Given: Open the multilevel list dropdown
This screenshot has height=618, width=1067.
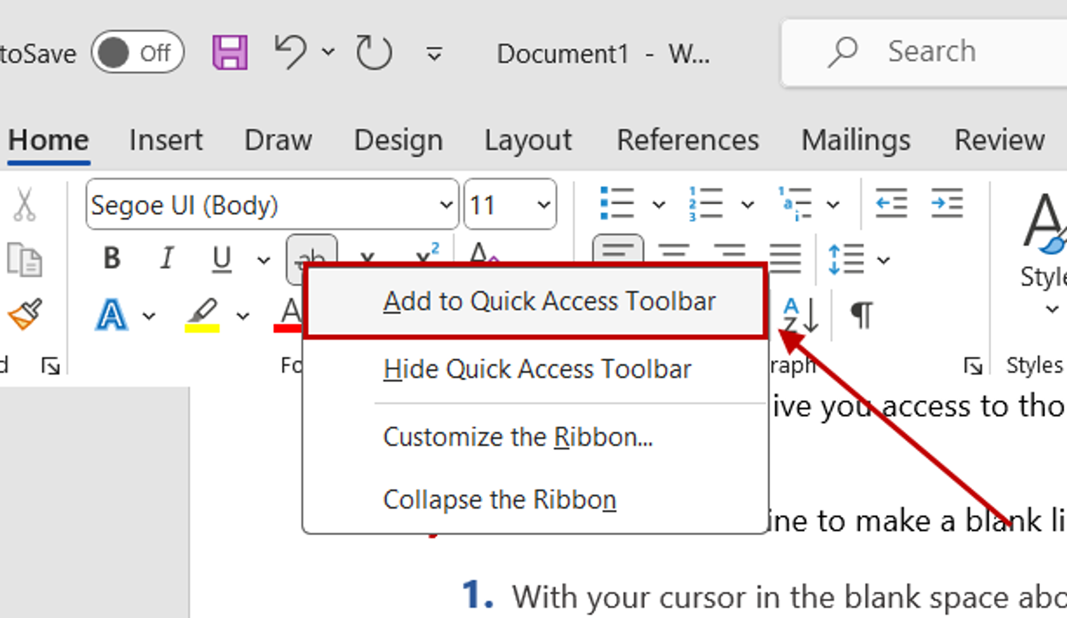Looking at the screenshot, I should (x=832, y=205).
